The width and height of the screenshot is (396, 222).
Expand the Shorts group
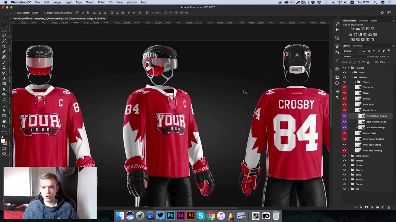tap(349, 170)
